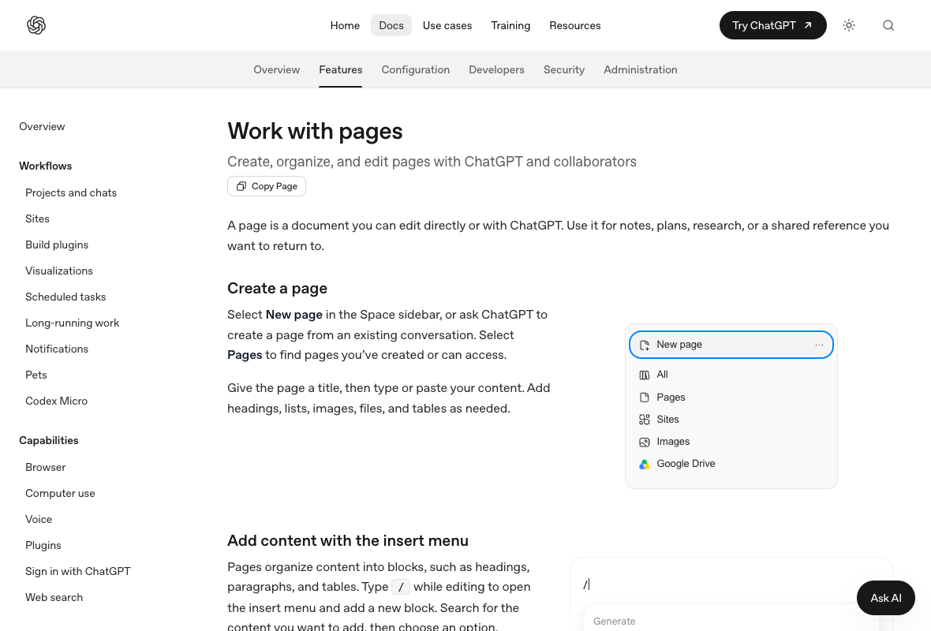Click the Sites grid icon in the illustration

tap(645, 420)
